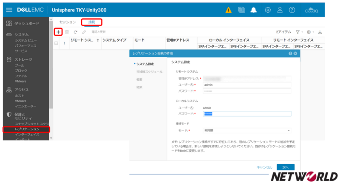Screen dimensions: 340x183
Task: Open ホスト under access
Action: point(20,96)
